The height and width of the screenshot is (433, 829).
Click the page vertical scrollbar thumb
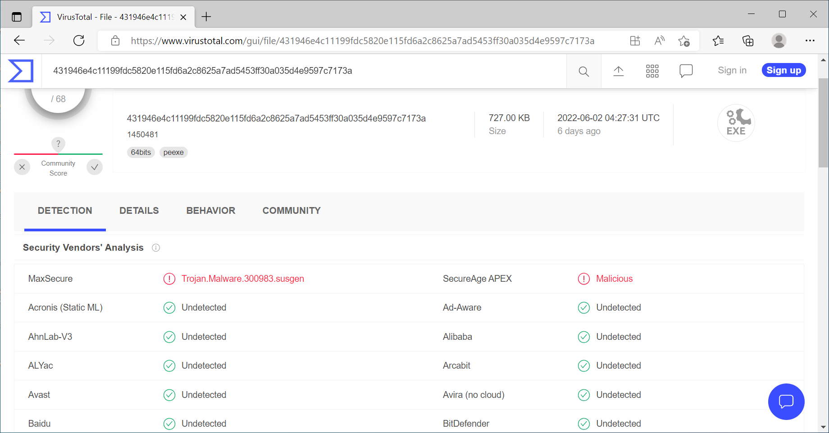coord(823,122)
